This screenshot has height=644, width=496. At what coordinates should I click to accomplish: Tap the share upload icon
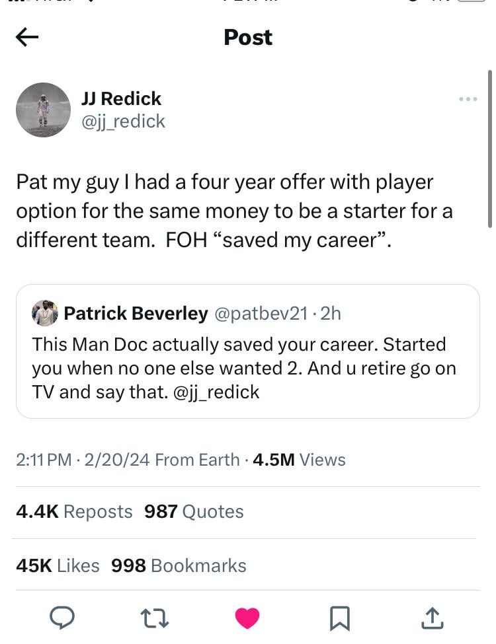[x=432, y=618]
